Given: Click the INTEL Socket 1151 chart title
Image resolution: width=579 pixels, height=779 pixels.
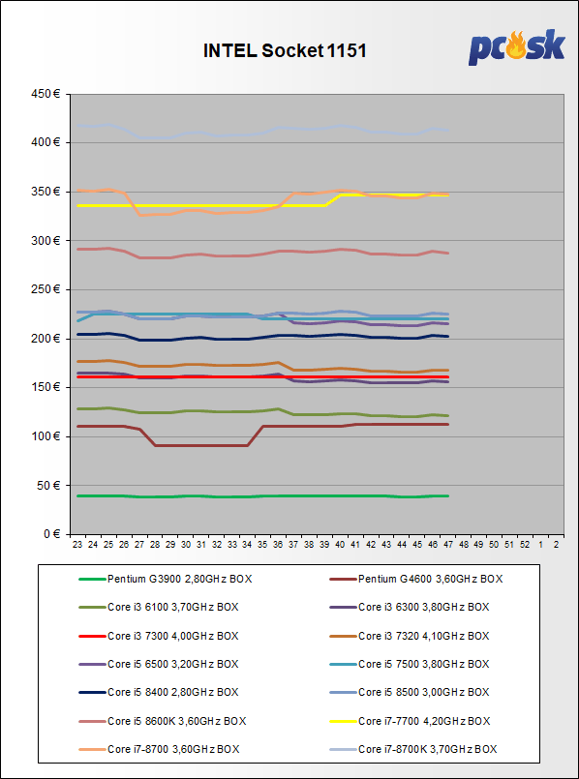Looking at the screenshot, I should coord(285,50).
